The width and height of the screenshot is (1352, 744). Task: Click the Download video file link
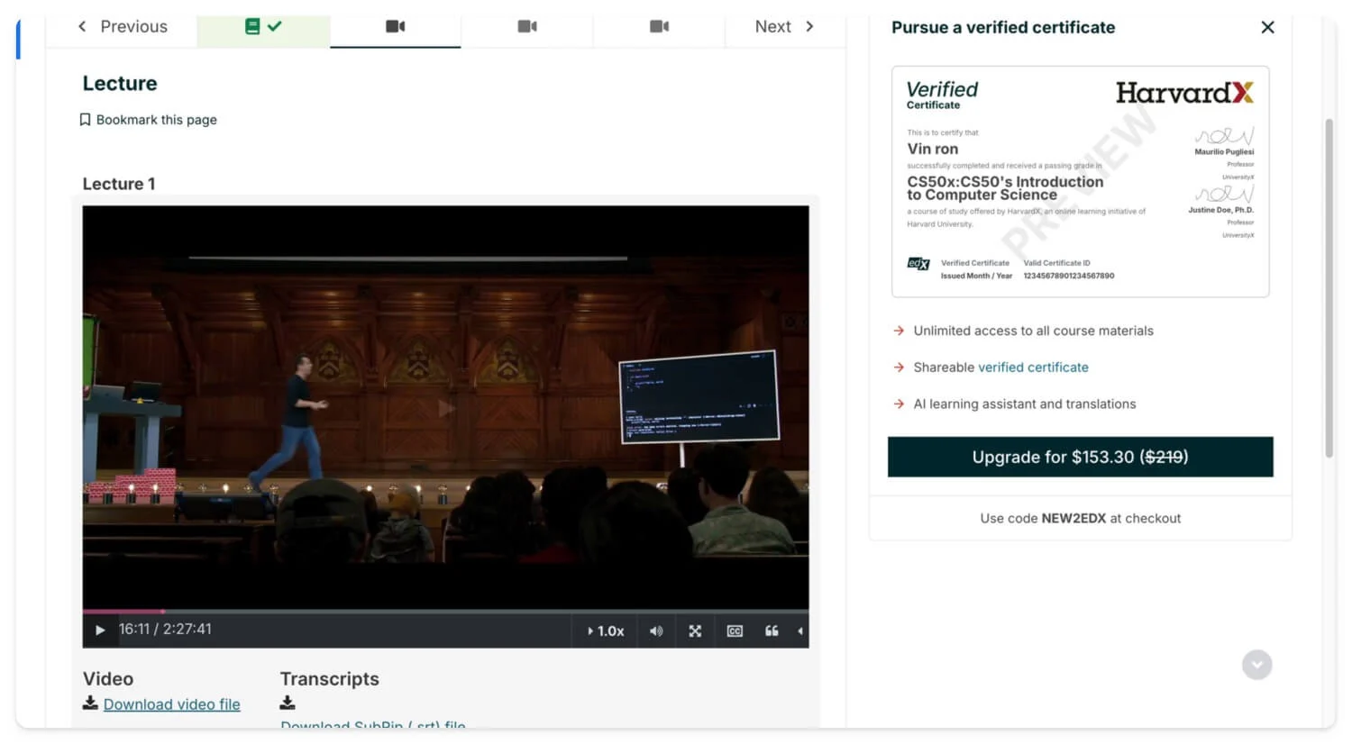[x=171, y=704]
